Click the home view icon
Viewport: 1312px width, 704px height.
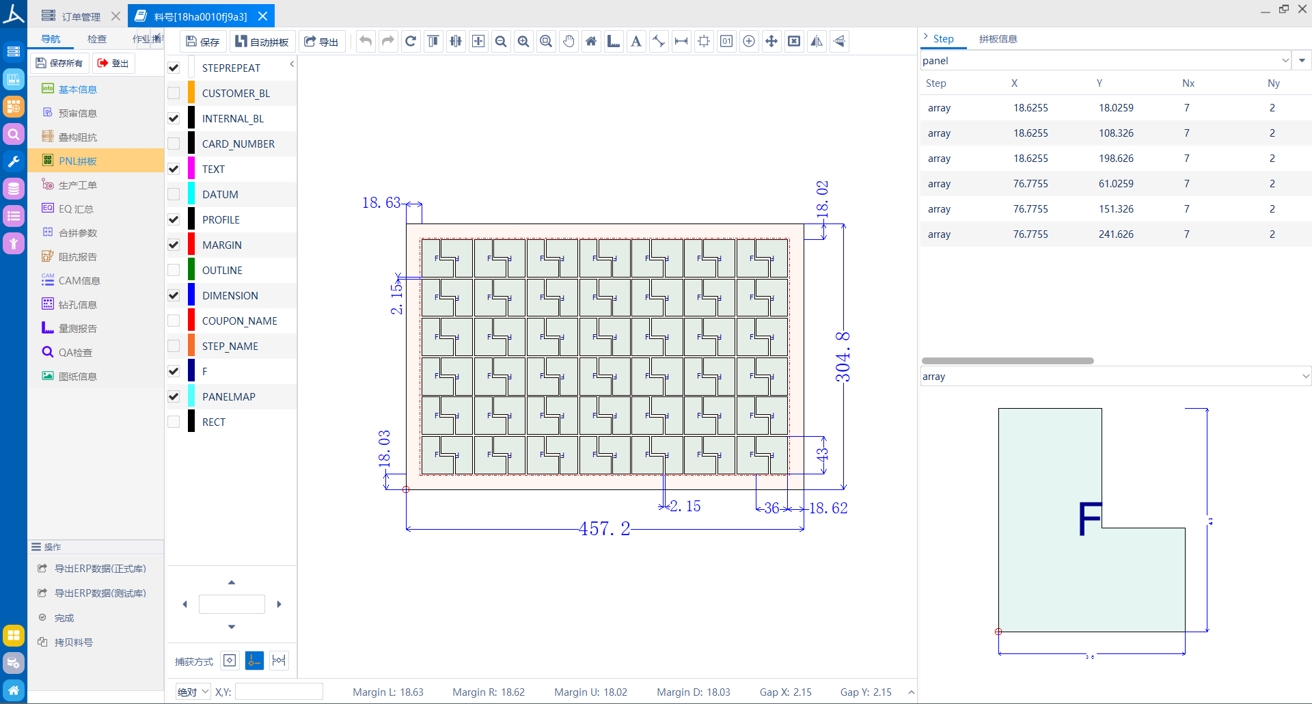click(591, 42)
